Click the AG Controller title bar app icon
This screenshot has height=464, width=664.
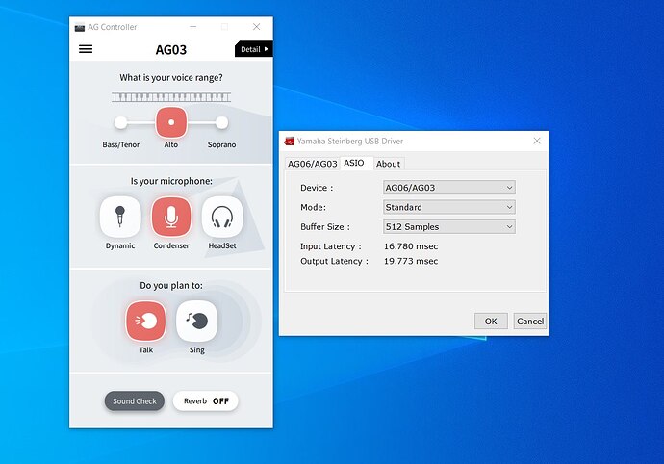pos(80,27)
